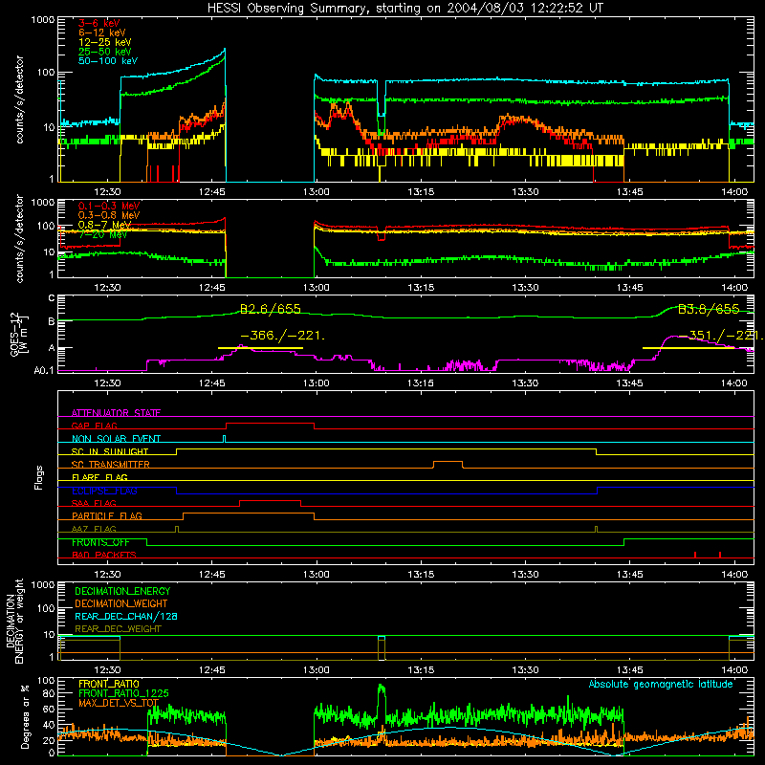
Task: Click the REAR_DEC_WEIGHT legend entry
Action: point(118,629)
